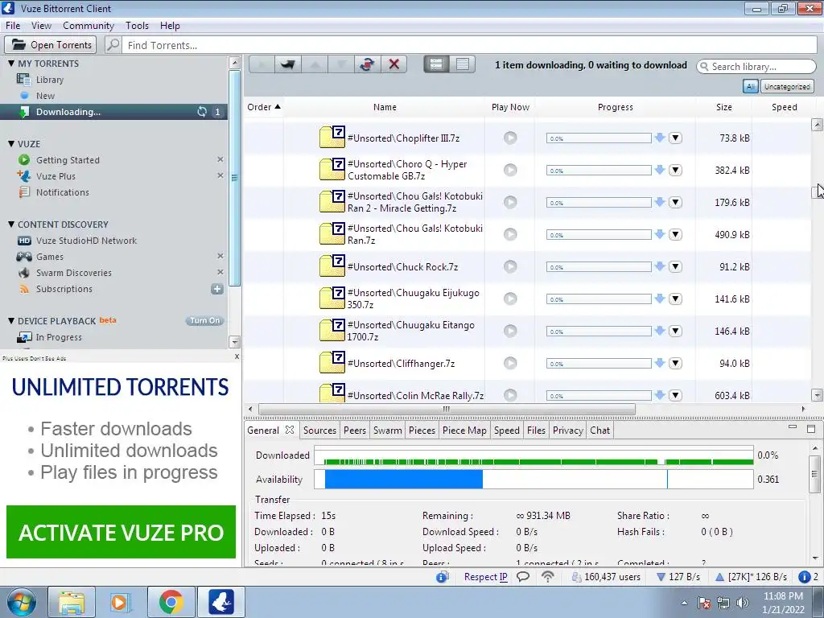Click the Open Torrents button
Image resolution: width=824 pixels, height=618 pixels.
click(x=51, y=45)
